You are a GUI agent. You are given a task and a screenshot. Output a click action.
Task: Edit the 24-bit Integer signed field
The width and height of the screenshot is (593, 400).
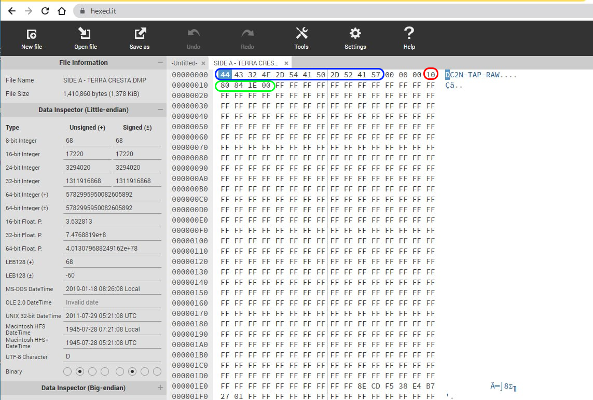pos(137,168)
